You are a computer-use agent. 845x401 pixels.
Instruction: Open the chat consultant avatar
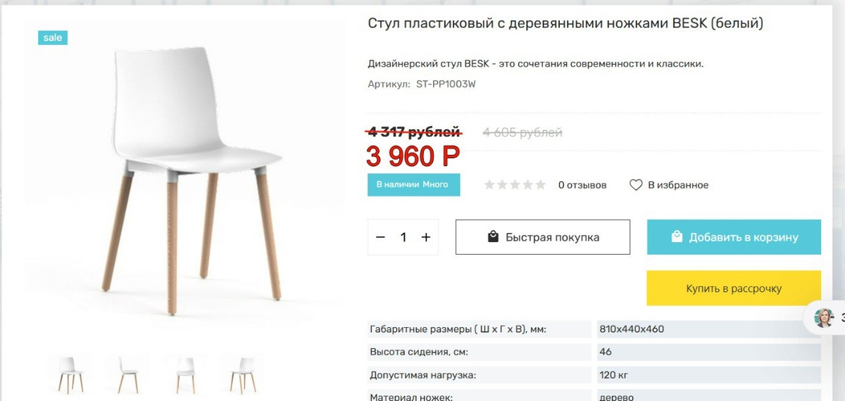tap(824, 318)
